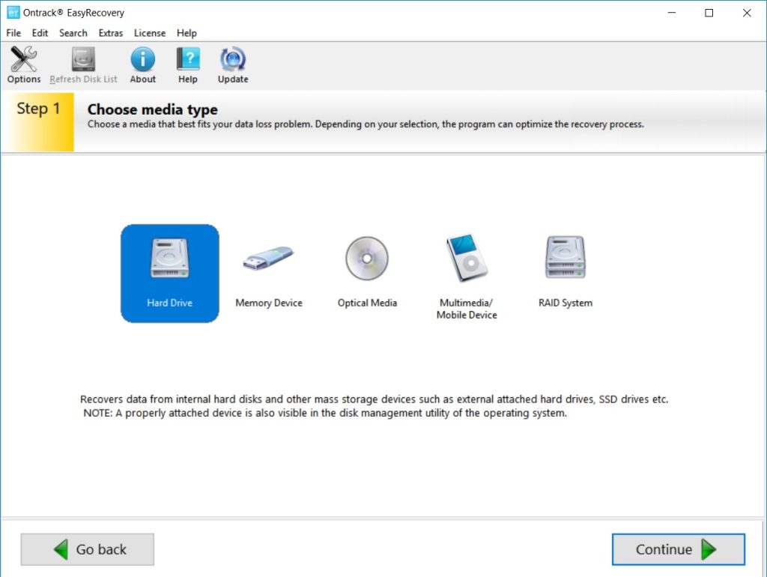Click the EasyRecovery title bar app icon
The height and width of the screenshot is (577, 767).
(13, 13)
